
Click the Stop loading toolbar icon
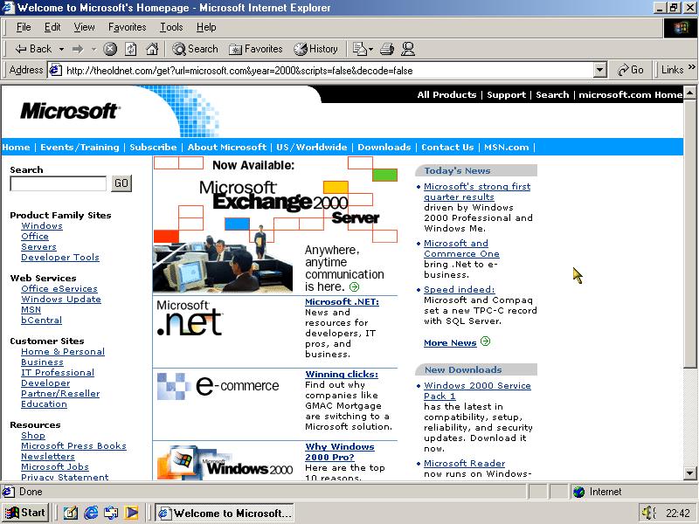point(110,49)
